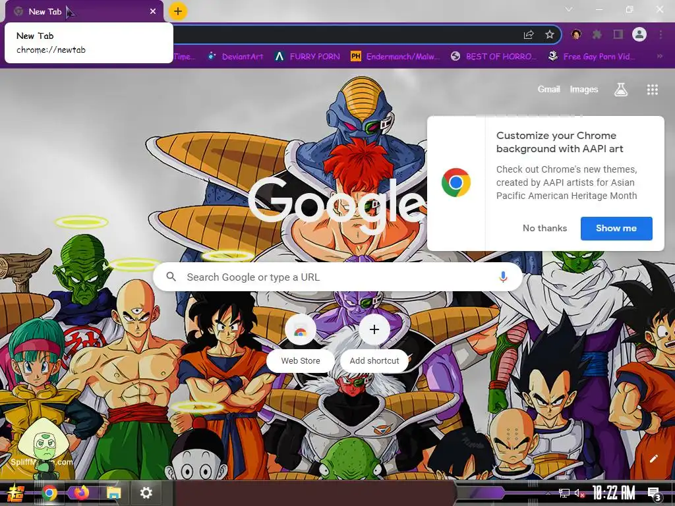The width and height of the screenshot is (675, 506).
Task: Click No thanks in the promo card
Action: pos(544,229)
